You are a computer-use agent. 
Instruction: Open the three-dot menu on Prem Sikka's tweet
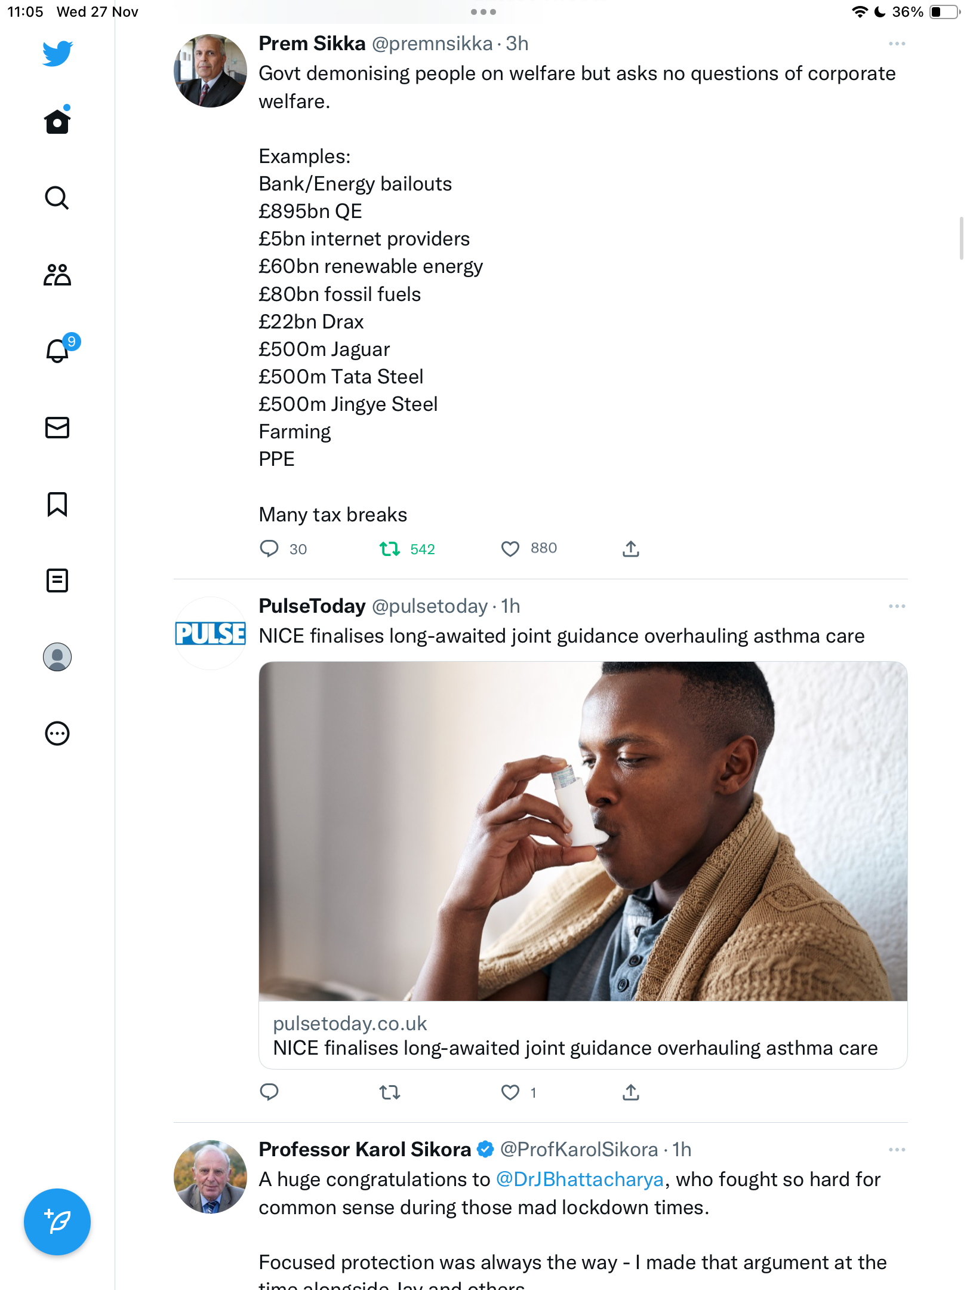click(897, 44)
